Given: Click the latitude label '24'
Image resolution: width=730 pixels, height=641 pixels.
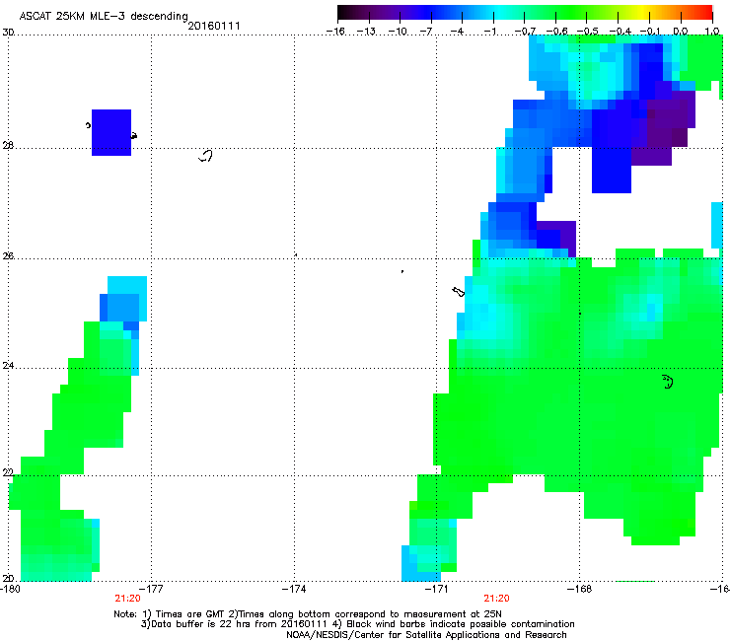Looking at the screenshot, I should click(x=8, y=366).
